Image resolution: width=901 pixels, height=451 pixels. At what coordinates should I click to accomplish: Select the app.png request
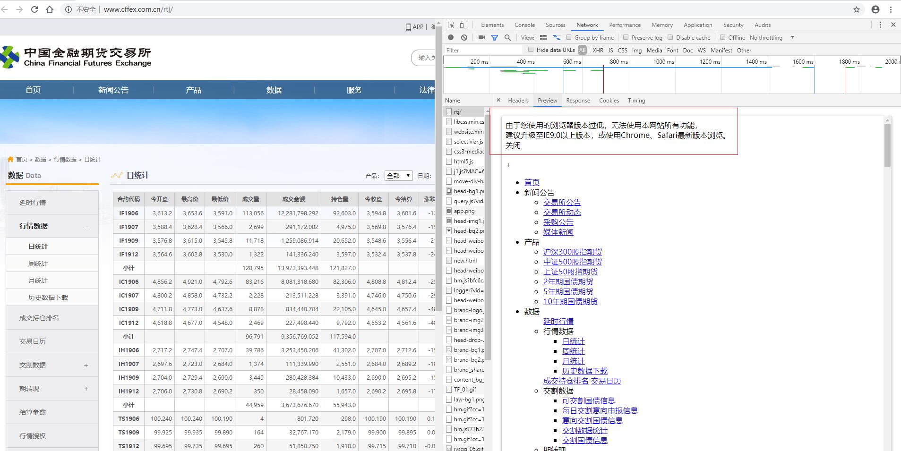465,211
